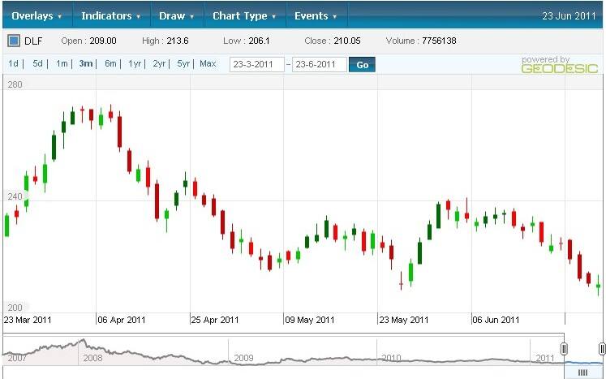Click the end date field 23-6-2011
This screenshot has width=606, height=379.
tap(319, 65)
